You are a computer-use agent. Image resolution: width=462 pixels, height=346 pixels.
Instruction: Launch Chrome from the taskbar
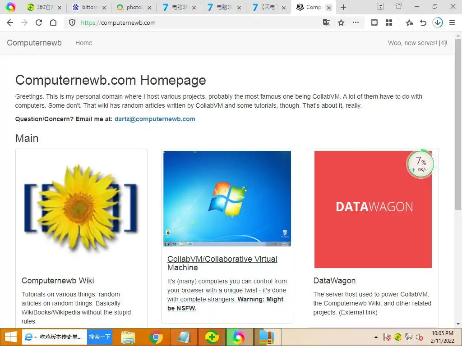coord(156,337)
